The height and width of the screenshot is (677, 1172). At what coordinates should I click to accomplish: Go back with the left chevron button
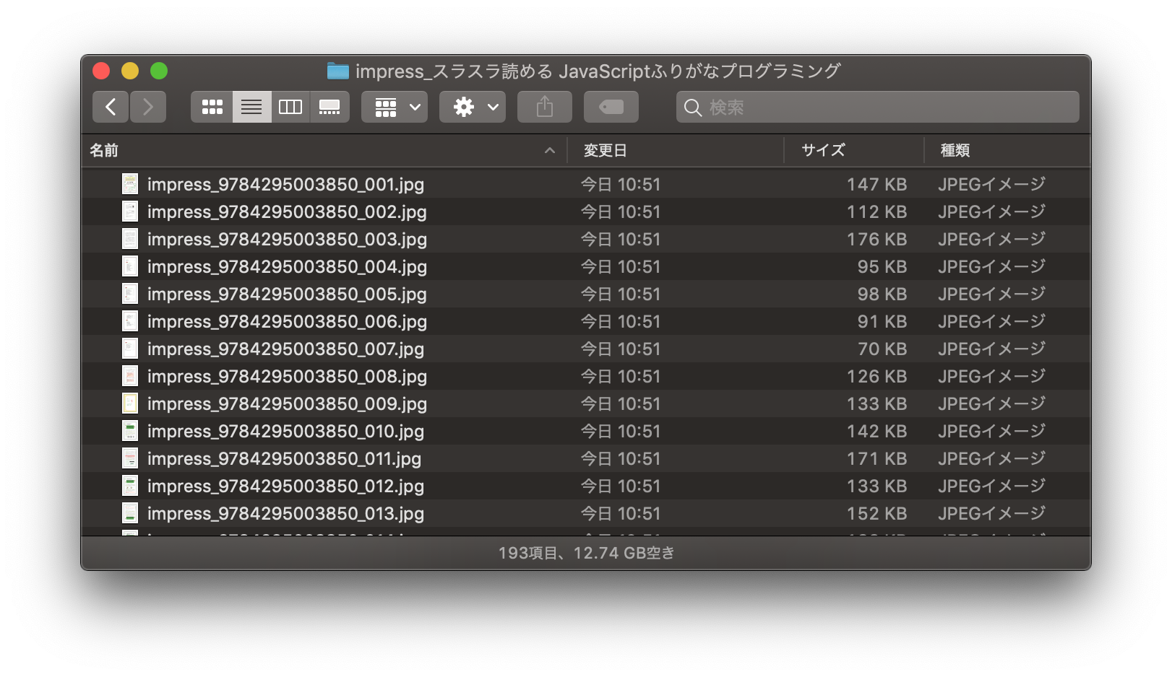pos(111,107)
